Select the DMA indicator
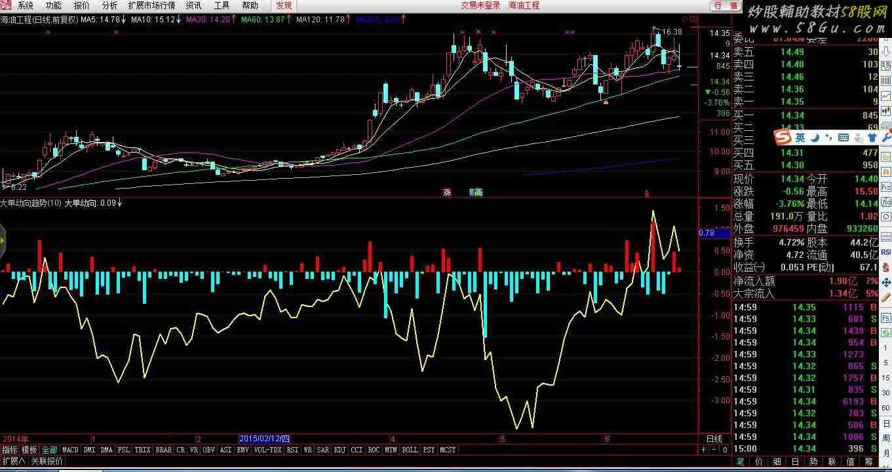 point(106,450)
